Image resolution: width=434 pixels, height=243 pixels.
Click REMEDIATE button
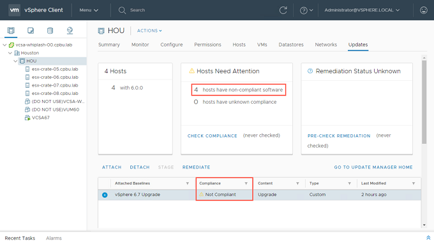coord(196,167)
